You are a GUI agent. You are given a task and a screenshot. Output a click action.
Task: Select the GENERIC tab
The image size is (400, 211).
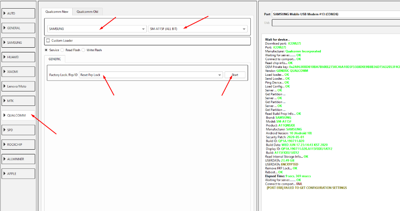tap(55, 59)
